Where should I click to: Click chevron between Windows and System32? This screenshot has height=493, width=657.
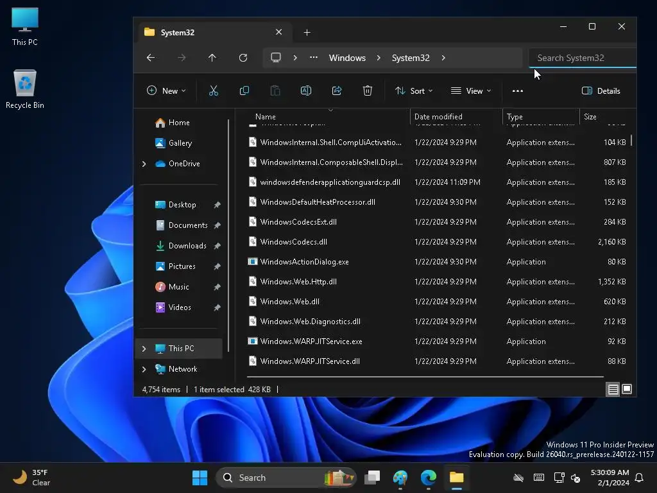[x=379, y=58]
